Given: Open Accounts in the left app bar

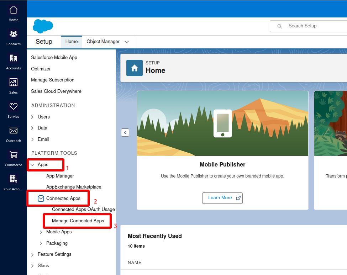Looking at the screenshot, I should point(13,62).
